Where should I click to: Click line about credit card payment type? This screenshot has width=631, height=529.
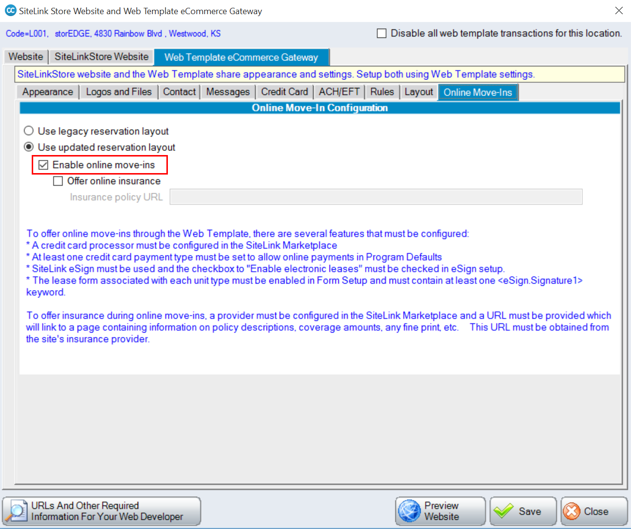[x=234, y=257]
